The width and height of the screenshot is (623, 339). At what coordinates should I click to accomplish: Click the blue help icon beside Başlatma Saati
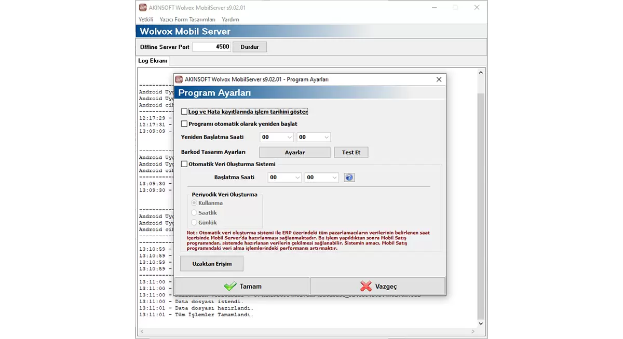tap(349, 178)
